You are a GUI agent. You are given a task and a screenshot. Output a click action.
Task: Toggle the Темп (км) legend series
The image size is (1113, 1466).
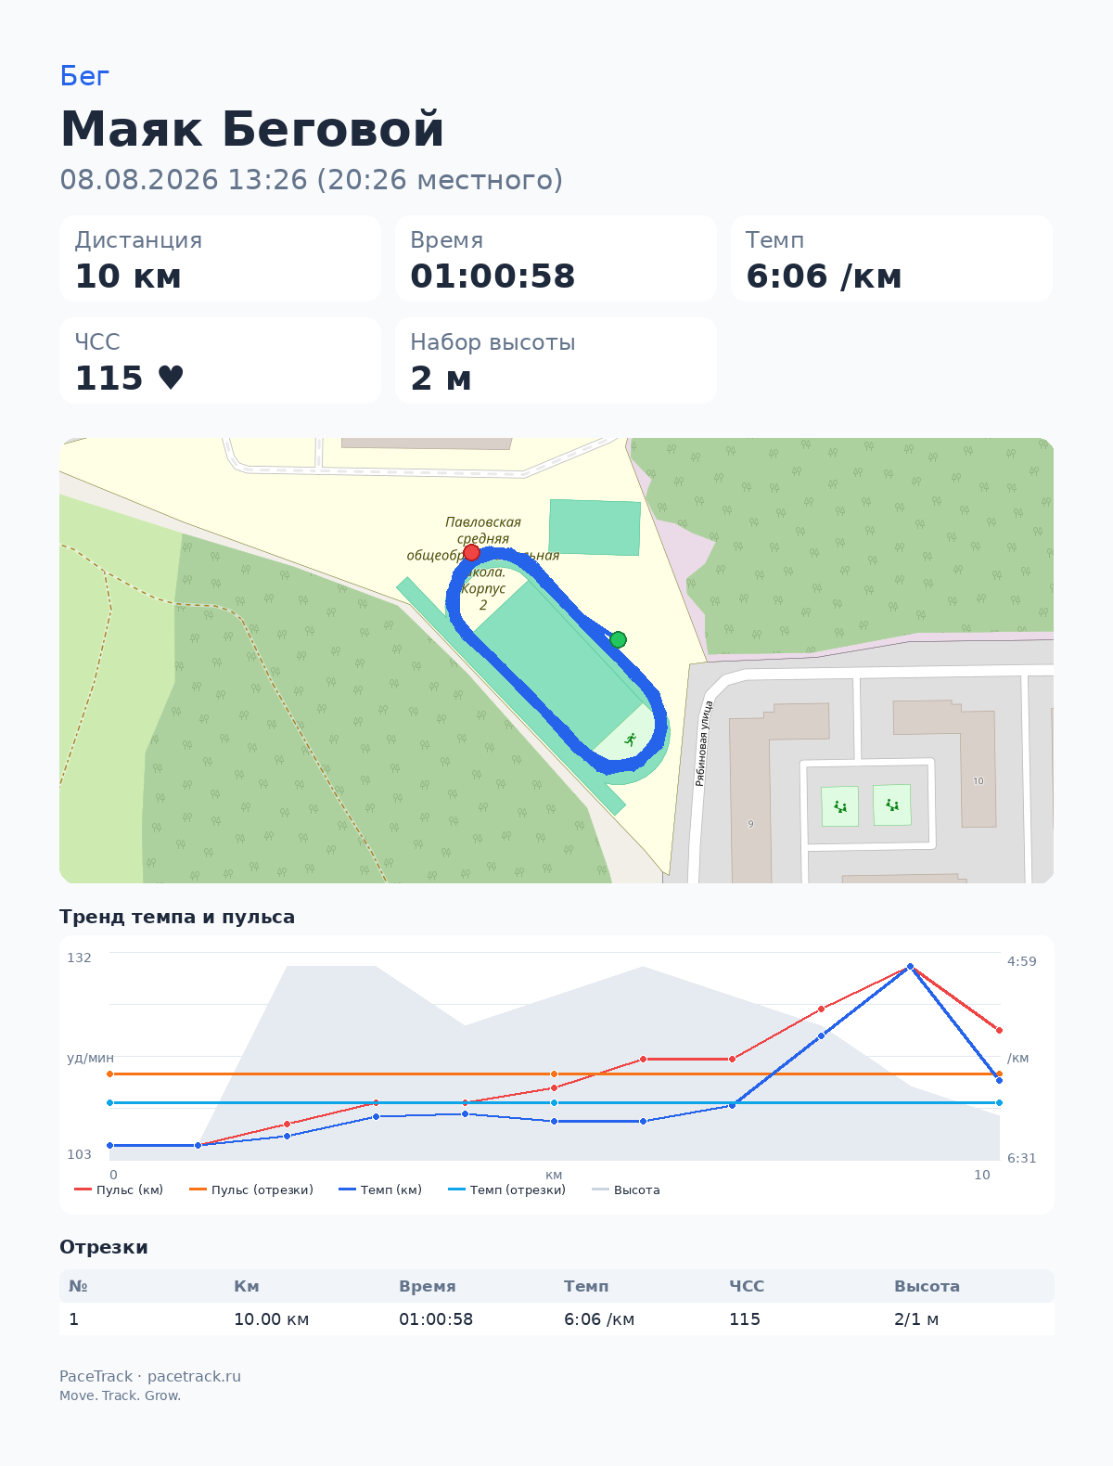pyautogui.click(x=380, y=1190)
